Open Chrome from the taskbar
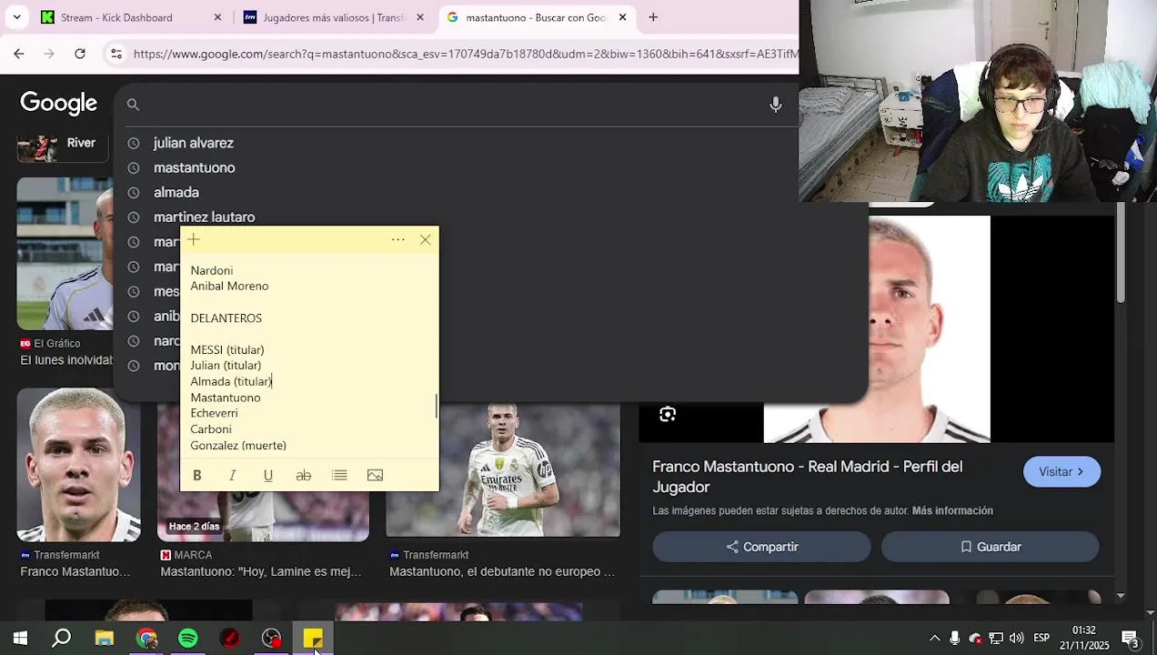Viewport: 1157px width, 655px height. point(146,639)
